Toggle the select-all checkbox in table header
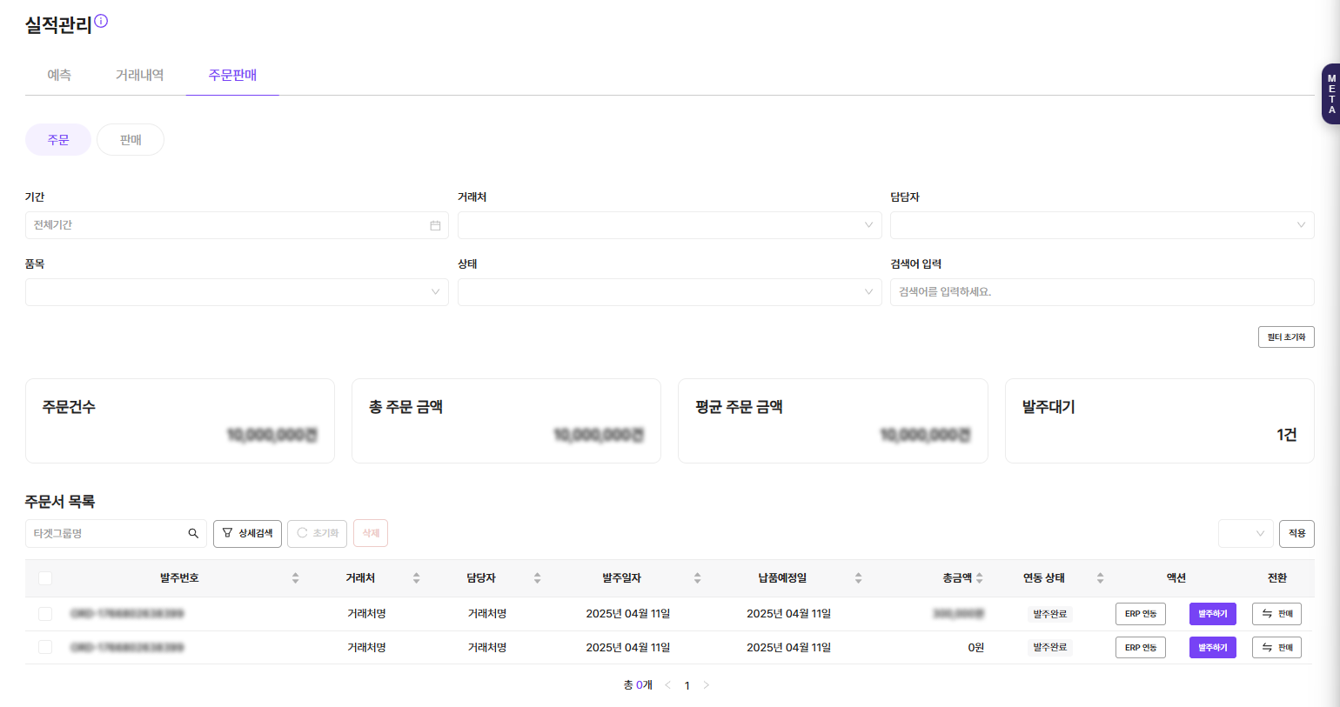The height and width of the screenshot is (707, 1340). [45, 578]
